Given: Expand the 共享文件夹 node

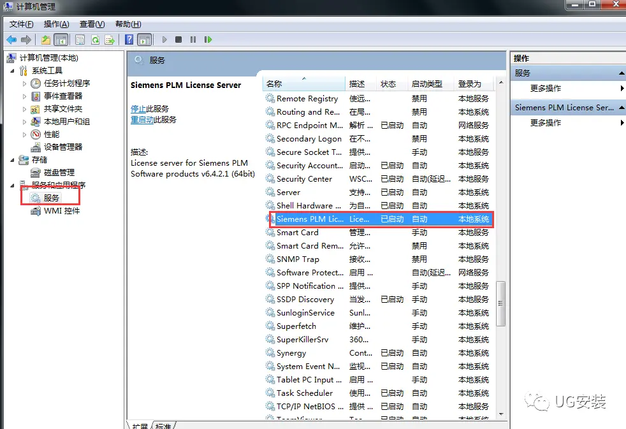Looking at the screenshot, I should coord(24,109).
